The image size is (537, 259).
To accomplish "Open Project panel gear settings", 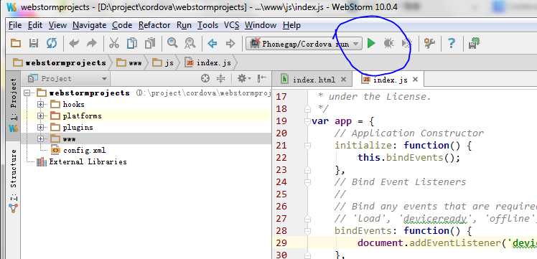I will pos(244,79).
